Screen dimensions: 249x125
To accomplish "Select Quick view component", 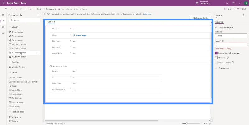I will coord(15,117).
